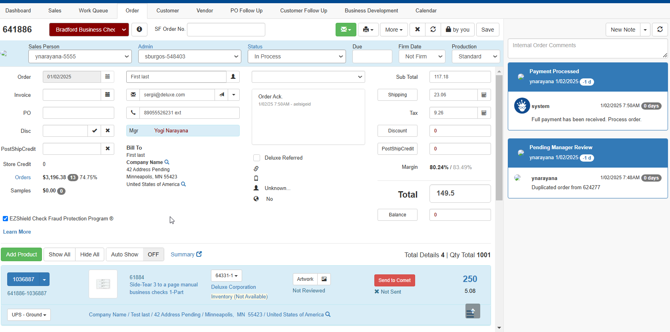Click the info circle icon beside Bradford
This screenshot has width=670, height=332.
[x=139, y=30]
